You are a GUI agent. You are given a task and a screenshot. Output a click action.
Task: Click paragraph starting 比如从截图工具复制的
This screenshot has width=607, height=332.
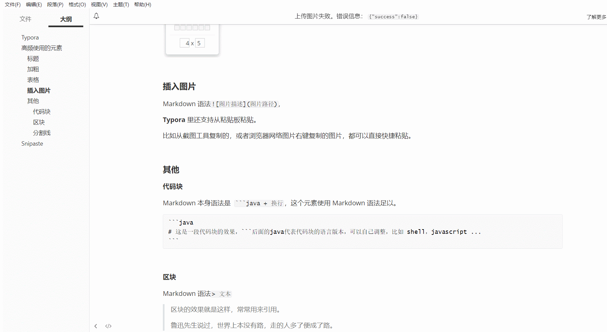[289, 136]
